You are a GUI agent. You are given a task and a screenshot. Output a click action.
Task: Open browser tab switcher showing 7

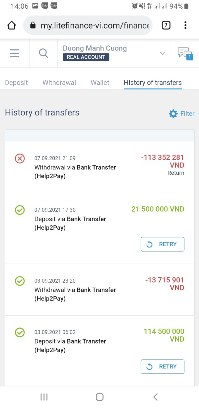[x=166, y=25]
